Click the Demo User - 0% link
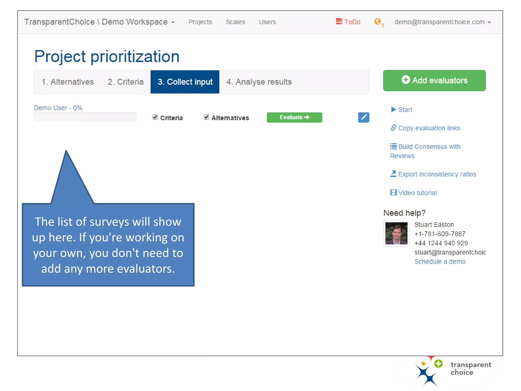 58,108
